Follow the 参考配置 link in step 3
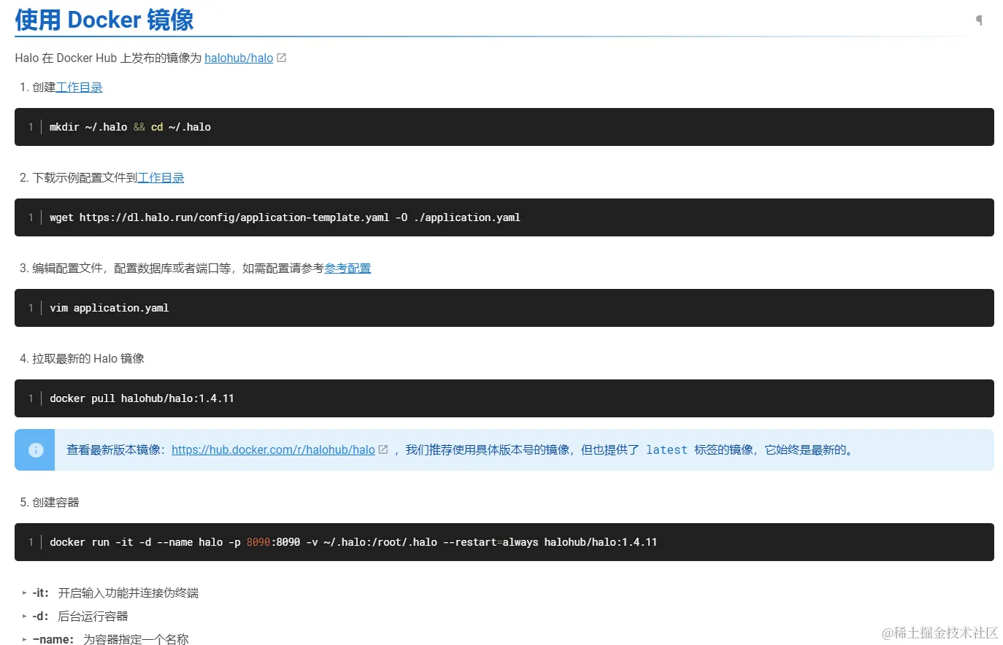Screen dimensions: 1003x645 (347, 268)
